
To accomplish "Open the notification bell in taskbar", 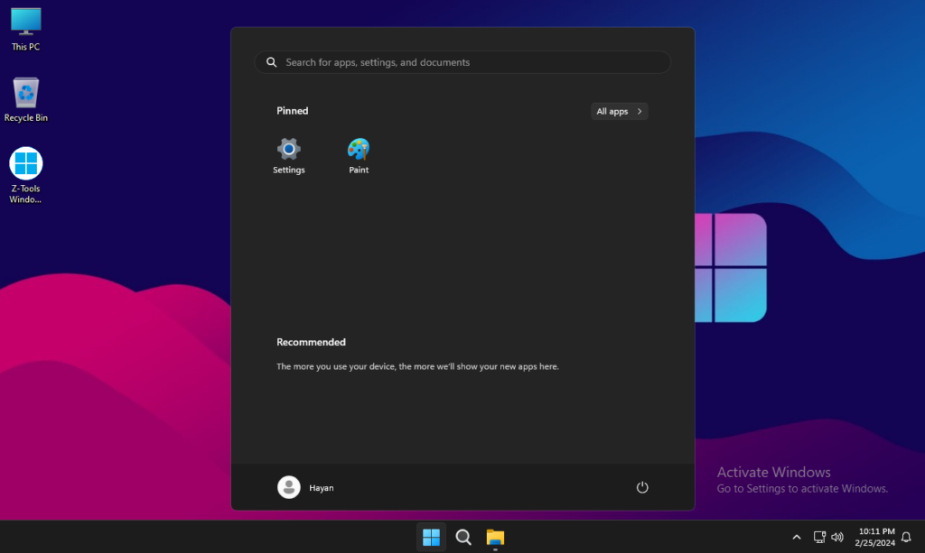I will (x=906, y=538).
